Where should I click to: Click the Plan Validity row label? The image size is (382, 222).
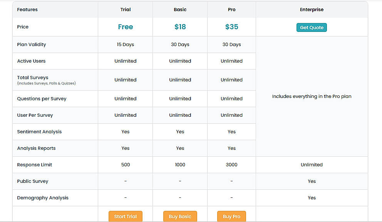[x=32, y=45]
